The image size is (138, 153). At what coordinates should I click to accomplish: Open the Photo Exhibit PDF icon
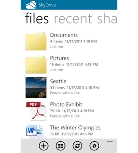pyautogui.click(x=36, y=111)
